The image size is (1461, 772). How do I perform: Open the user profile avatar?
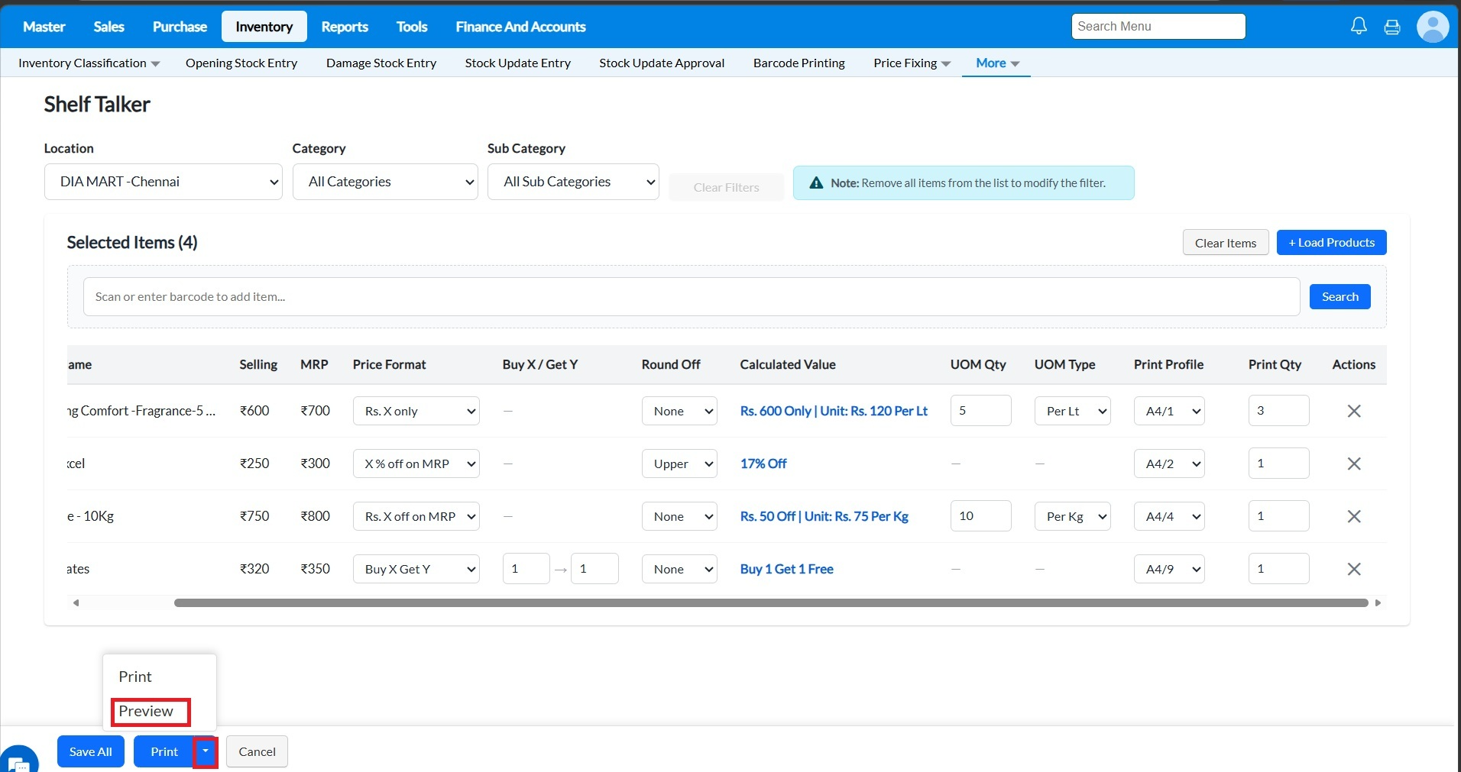(1432, 27)
